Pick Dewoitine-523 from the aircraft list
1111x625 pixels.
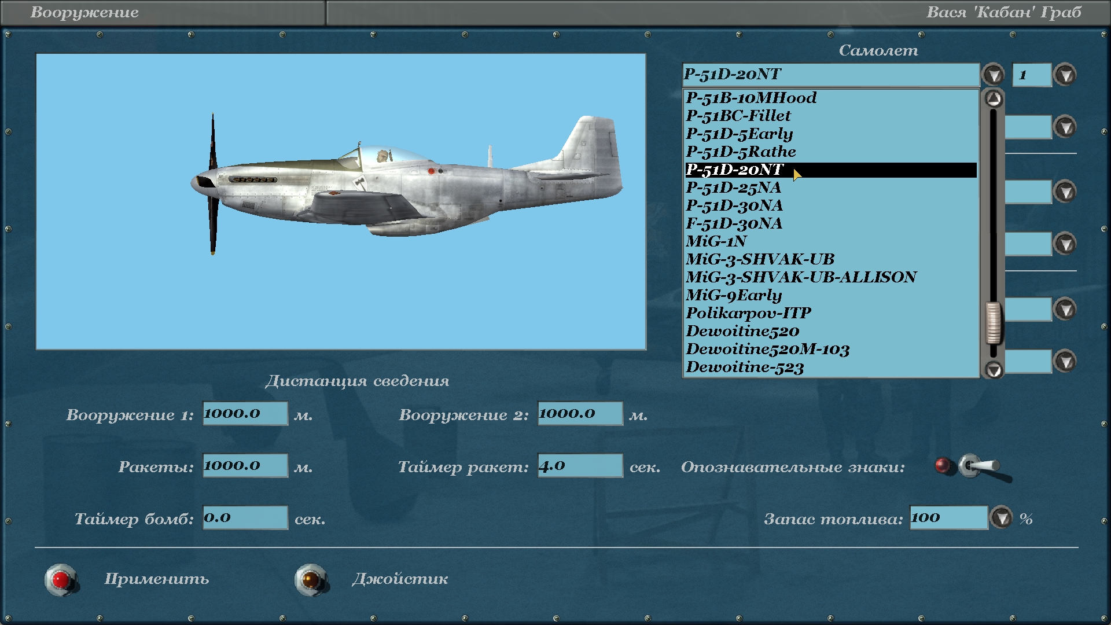point(745,367)
